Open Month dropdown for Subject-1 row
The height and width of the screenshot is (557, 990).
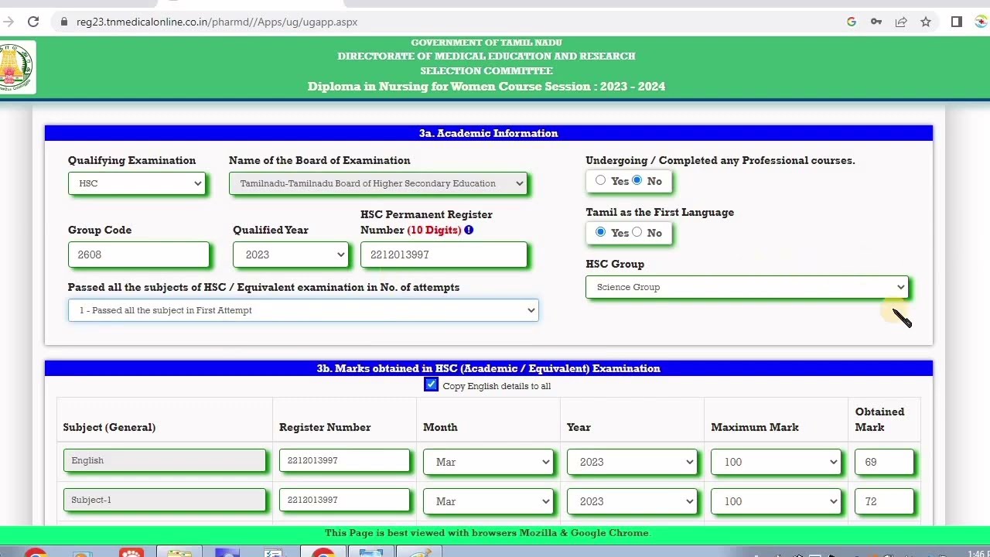(x=488, y=501)
